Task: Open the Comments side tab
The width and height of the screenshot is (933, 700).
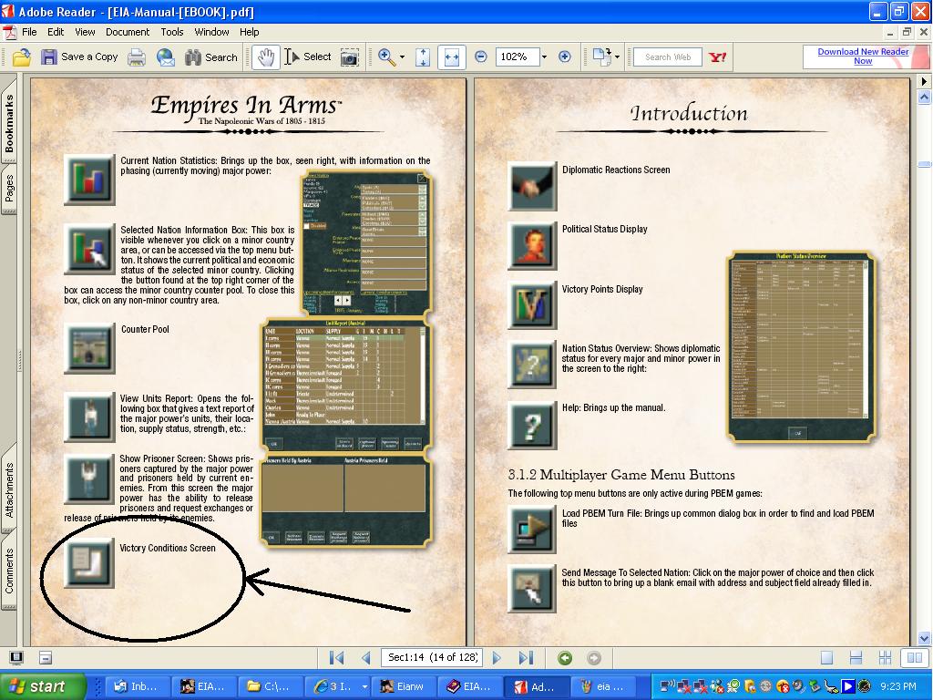Action: 9,571
